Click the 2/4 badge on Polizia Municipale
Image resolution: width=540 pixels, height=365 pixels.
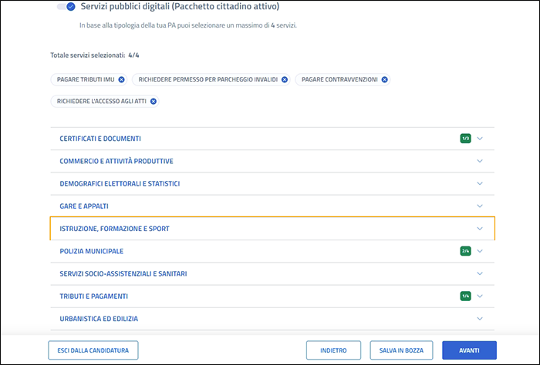point(465,251)
